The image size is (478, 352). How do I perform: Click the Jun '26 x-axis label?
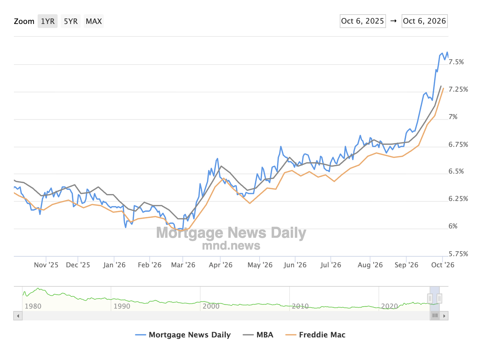click(295, 265)
